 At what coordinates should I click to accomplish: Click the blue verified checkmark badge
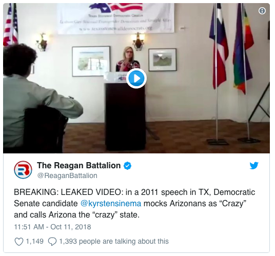point(128,166)
